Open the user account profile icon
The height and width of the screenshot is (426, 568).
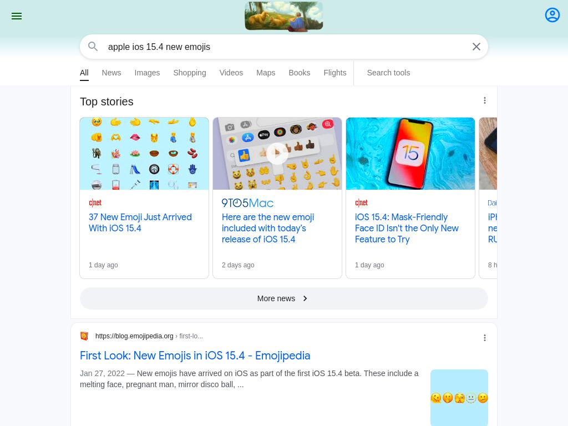point(552,15)
